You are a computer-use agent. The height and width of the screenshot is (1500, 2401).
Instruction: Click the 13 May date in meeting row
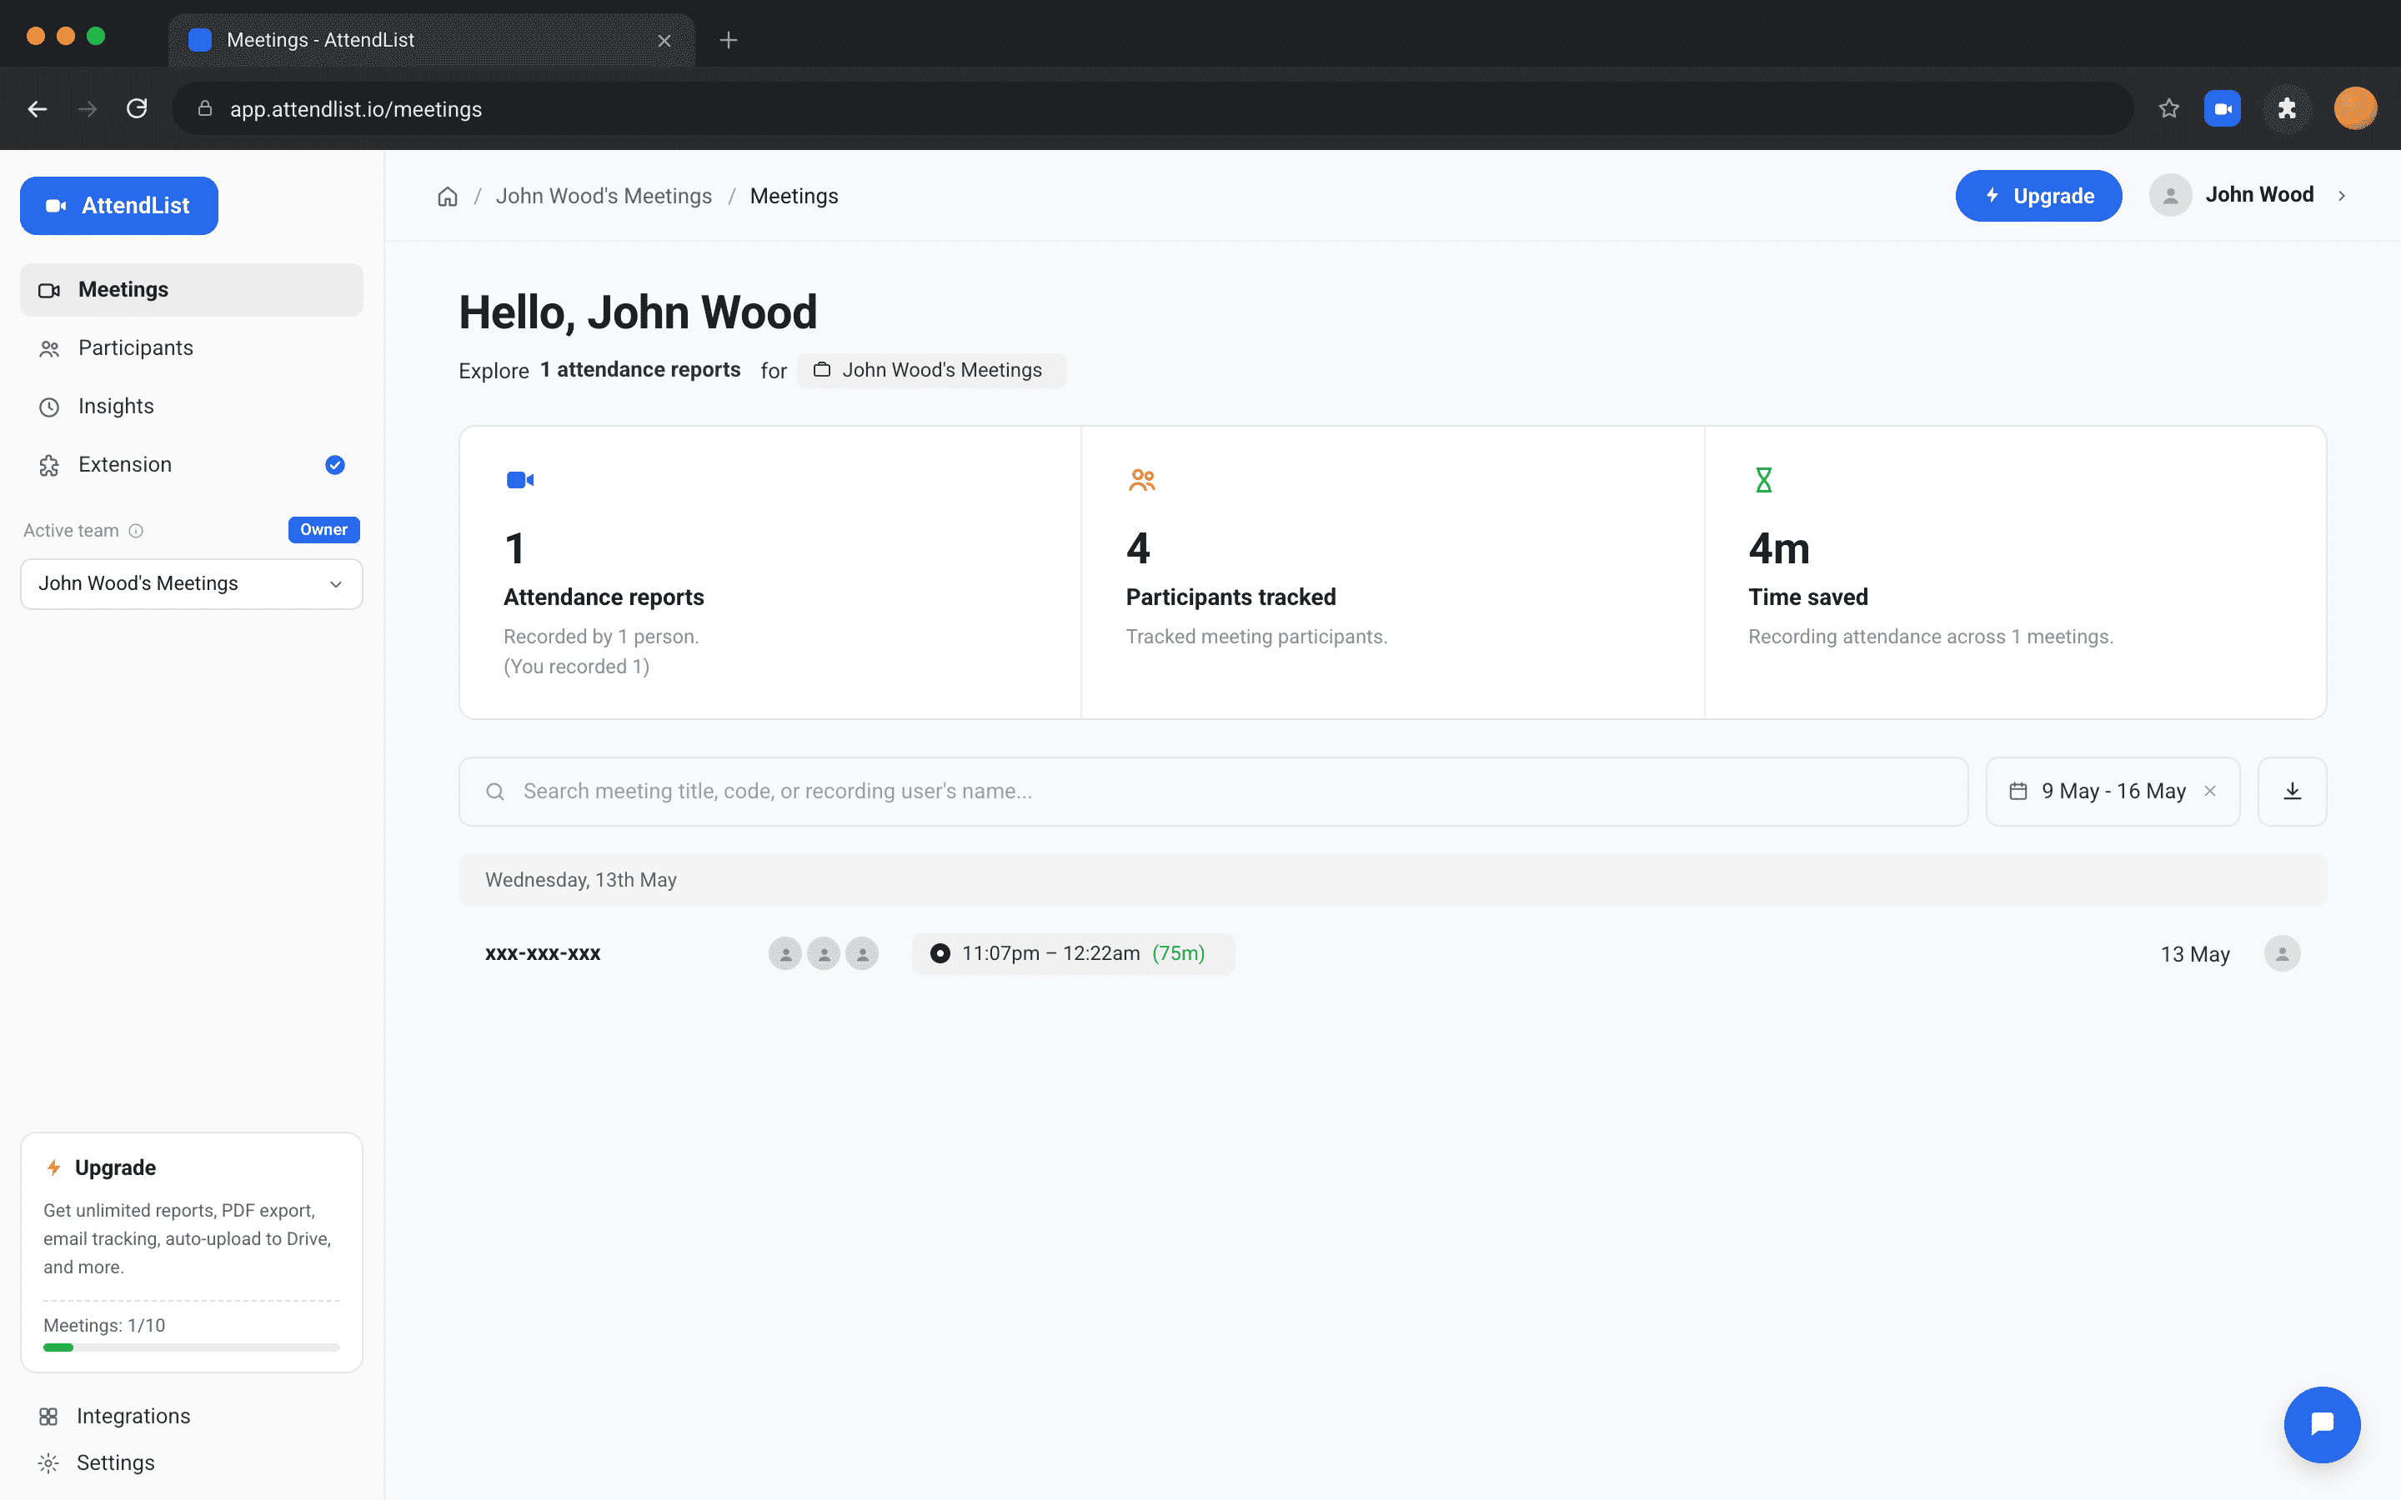[2194, 954]
